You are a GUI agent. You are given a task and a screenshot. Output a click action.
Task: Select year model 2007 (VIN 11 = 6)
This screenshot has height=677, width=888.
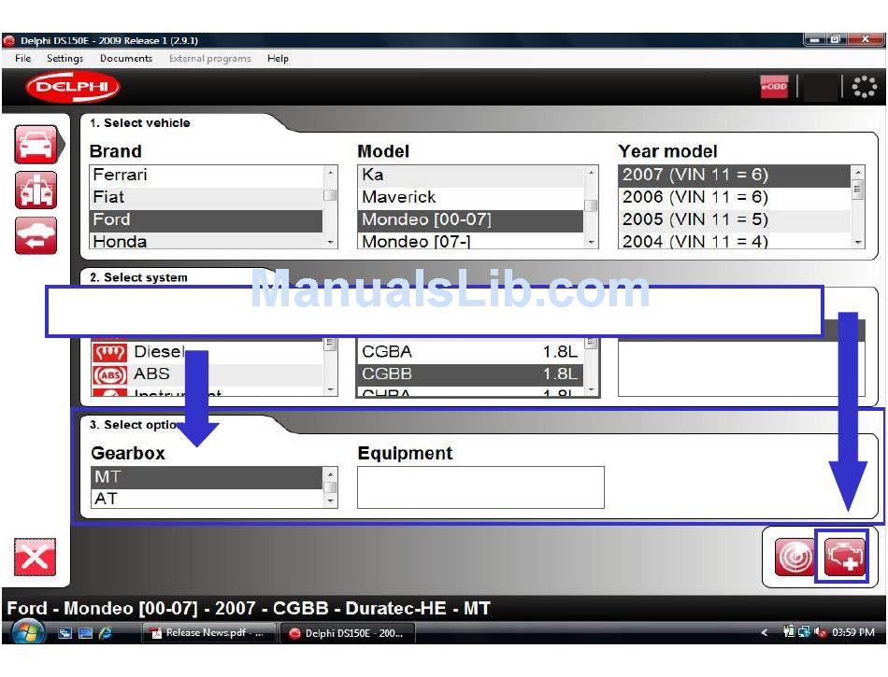735,176
